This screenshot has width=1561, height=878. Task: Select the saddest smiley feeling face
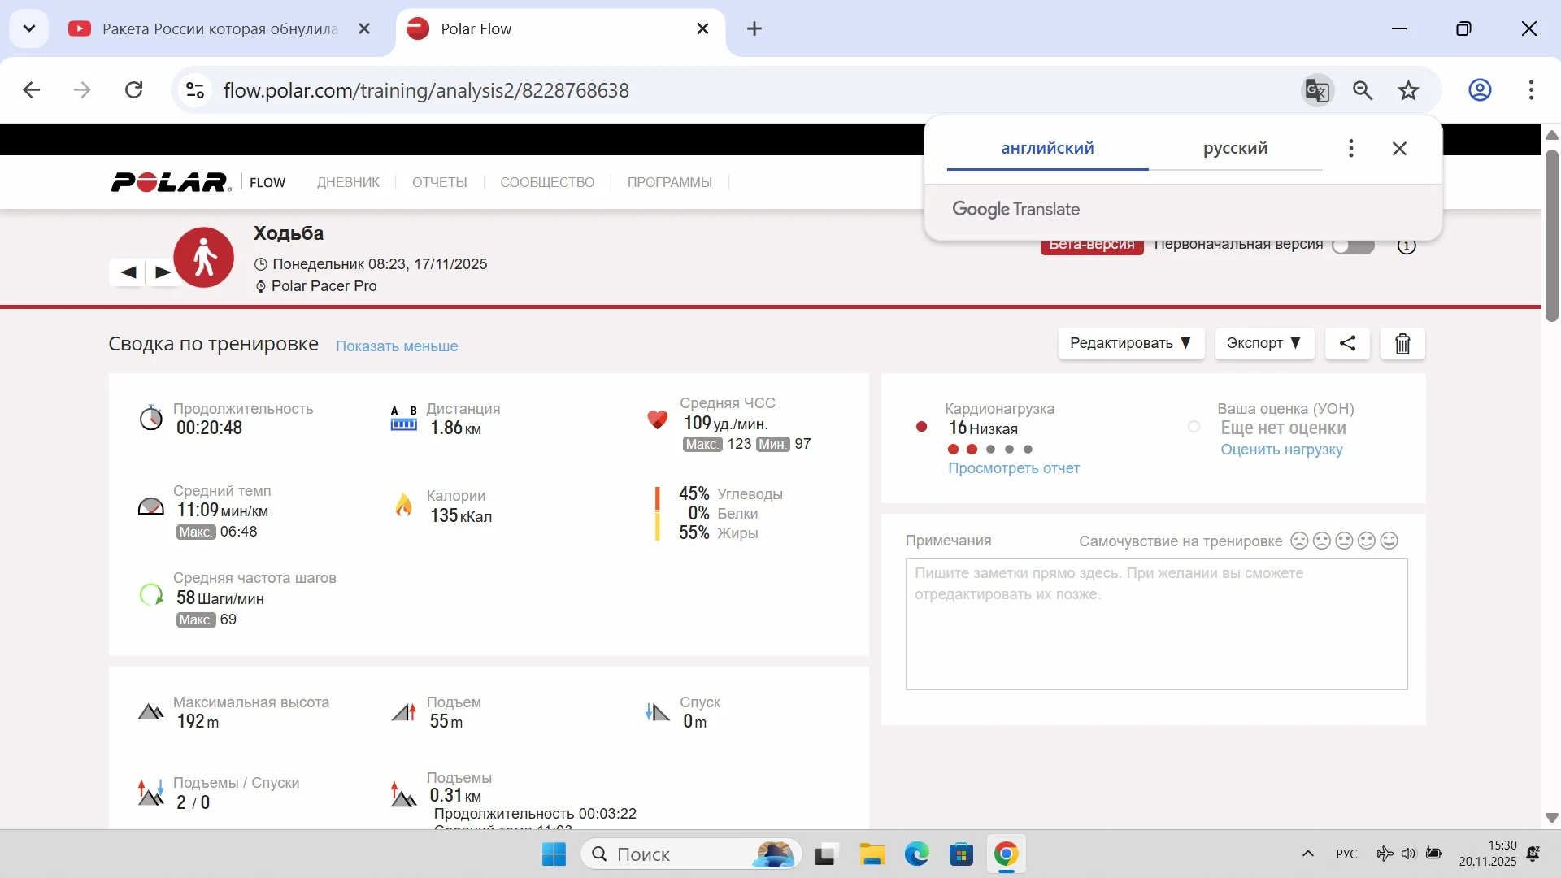(x=1299, y=541)
